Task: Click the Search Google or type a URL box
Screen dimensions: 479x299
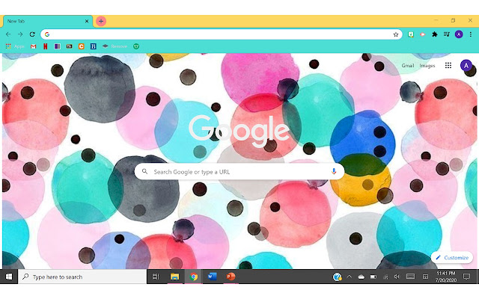Action: point(239,172)
